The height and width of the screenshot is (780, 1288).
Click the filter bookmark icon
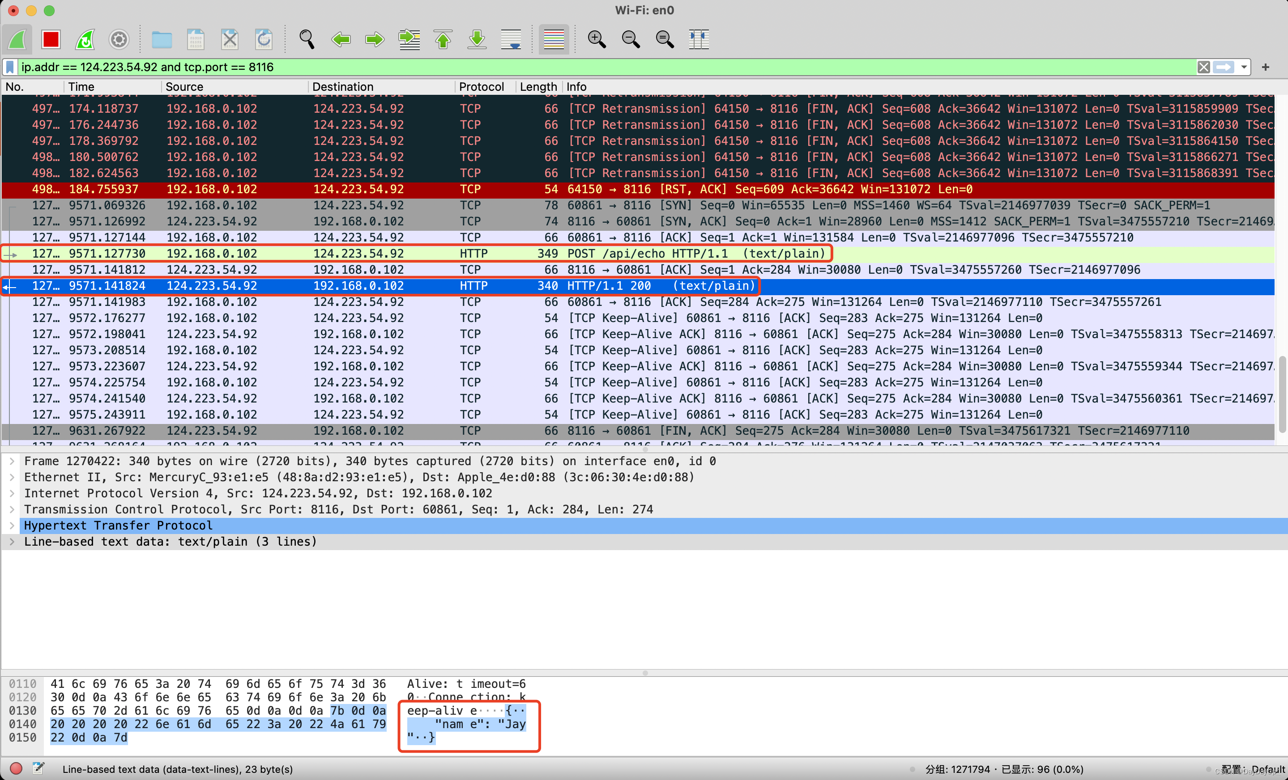10,67
